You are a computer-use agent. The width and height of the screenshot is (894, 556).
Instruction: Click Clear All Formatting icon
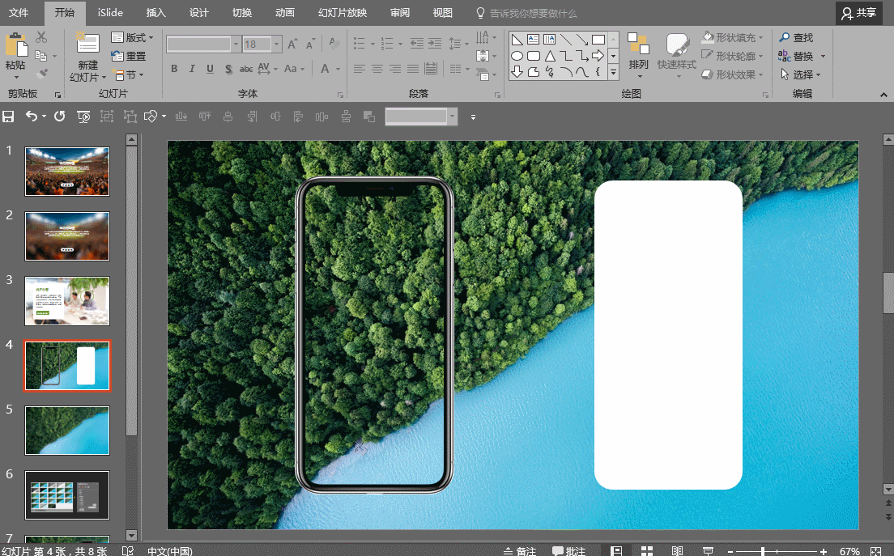coord(334,44)
